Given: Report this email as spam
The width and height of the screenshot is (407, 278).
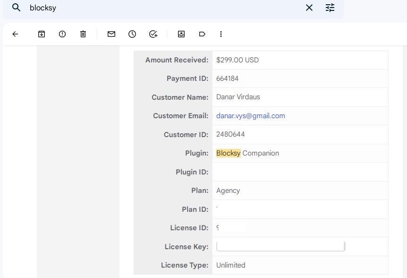Looking at the screenshot, I should tap(62, 34).
